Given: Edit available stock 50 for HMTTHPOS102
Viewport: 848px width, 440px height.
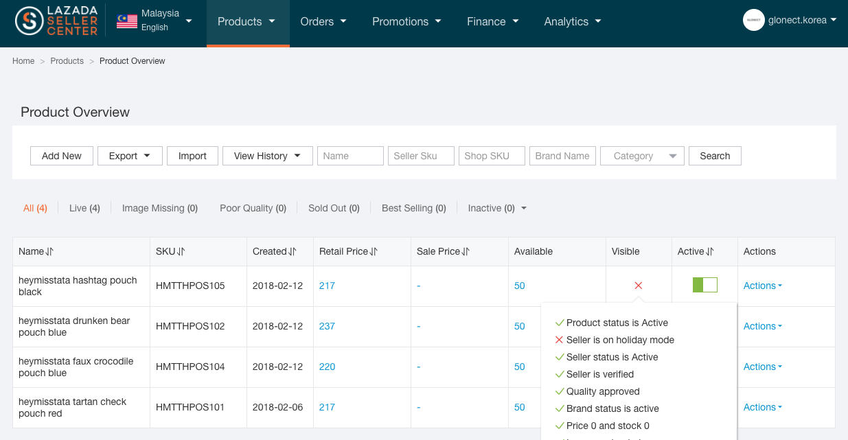Looking at the screenshot, I should pyautogui.click(x=520, y=326).
